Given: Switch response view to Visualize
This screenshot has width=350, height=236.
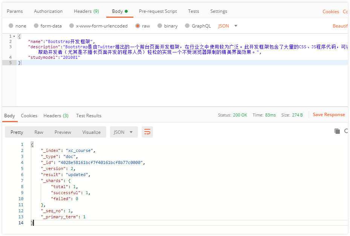Looking at the screenshot, I should [91, 132].
